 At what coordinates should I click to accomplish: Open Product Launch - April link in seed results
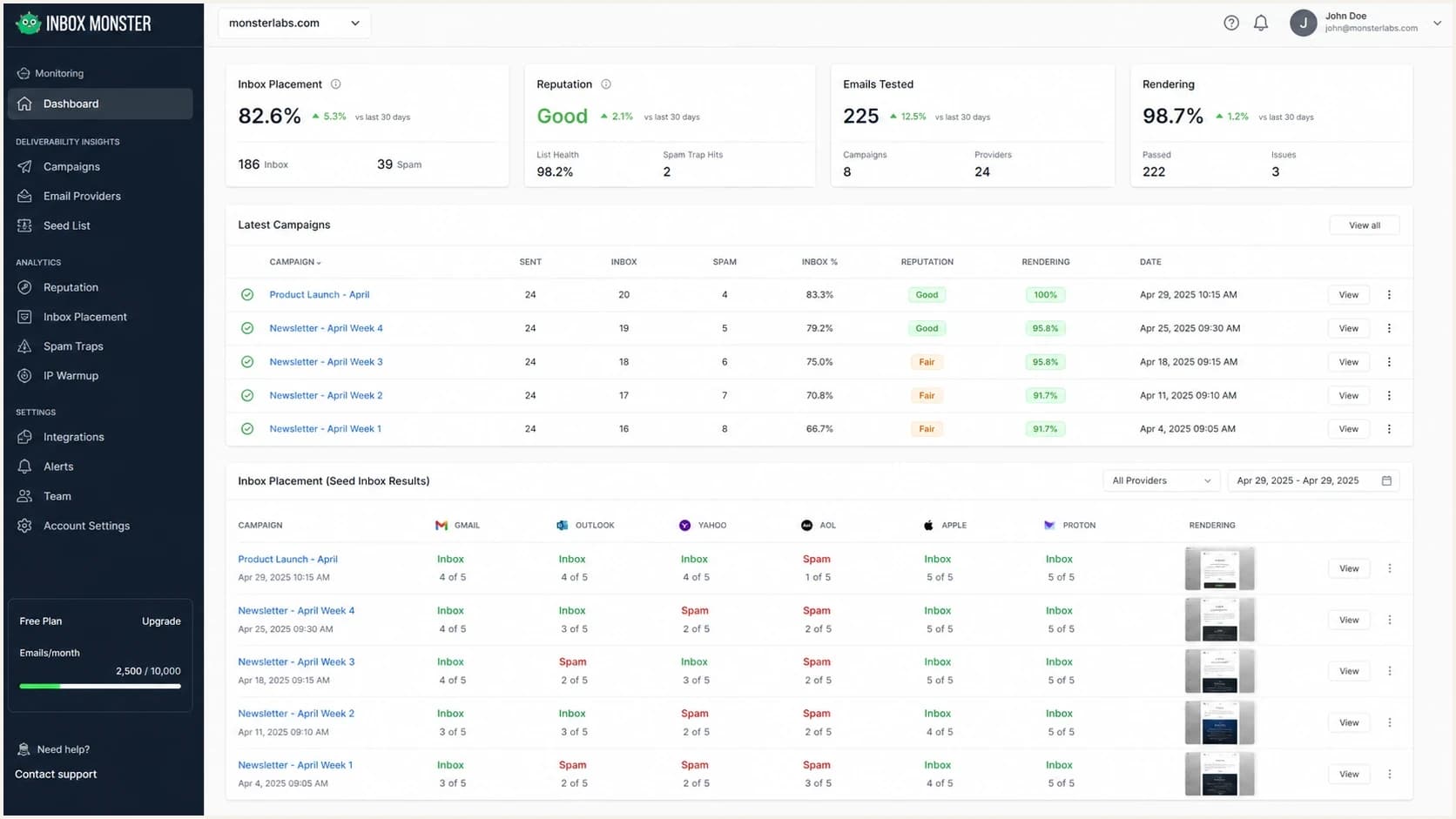pos(287,560)
